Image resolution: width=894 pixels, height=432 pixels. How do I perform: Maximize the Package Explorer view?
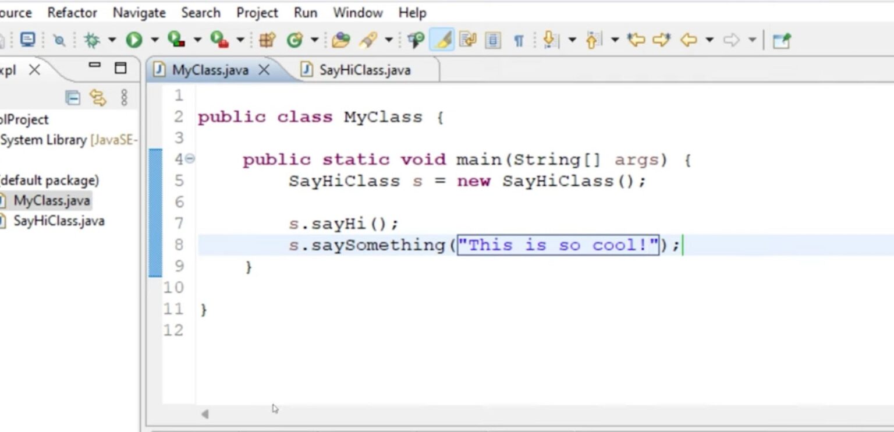tap(120, 68)
